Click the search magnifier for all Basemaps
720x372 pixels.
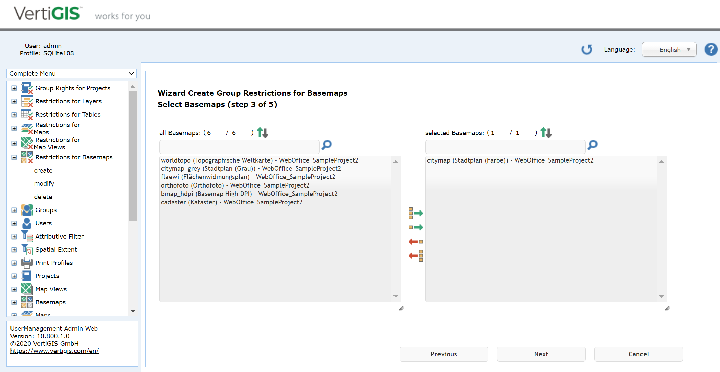326,145
